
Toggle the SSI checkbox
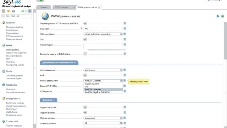tap(85, 39)
